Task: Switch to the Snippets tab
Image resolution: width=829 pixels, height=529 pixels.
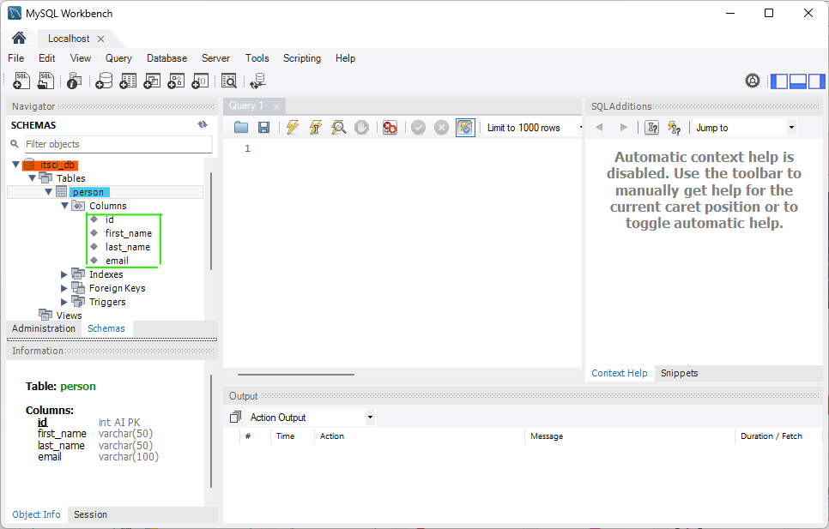Action: click(679, 373)
